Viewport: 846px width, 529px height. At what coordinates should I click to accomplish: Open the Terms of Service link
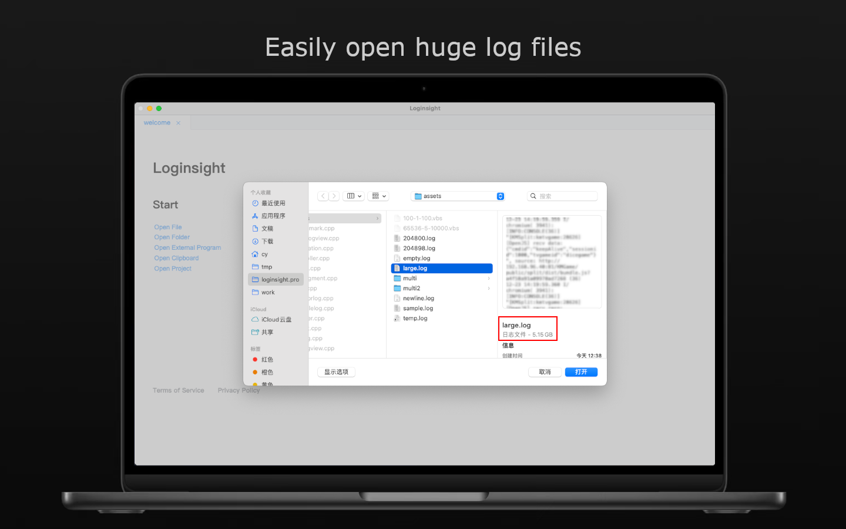(x=179, y=390)
